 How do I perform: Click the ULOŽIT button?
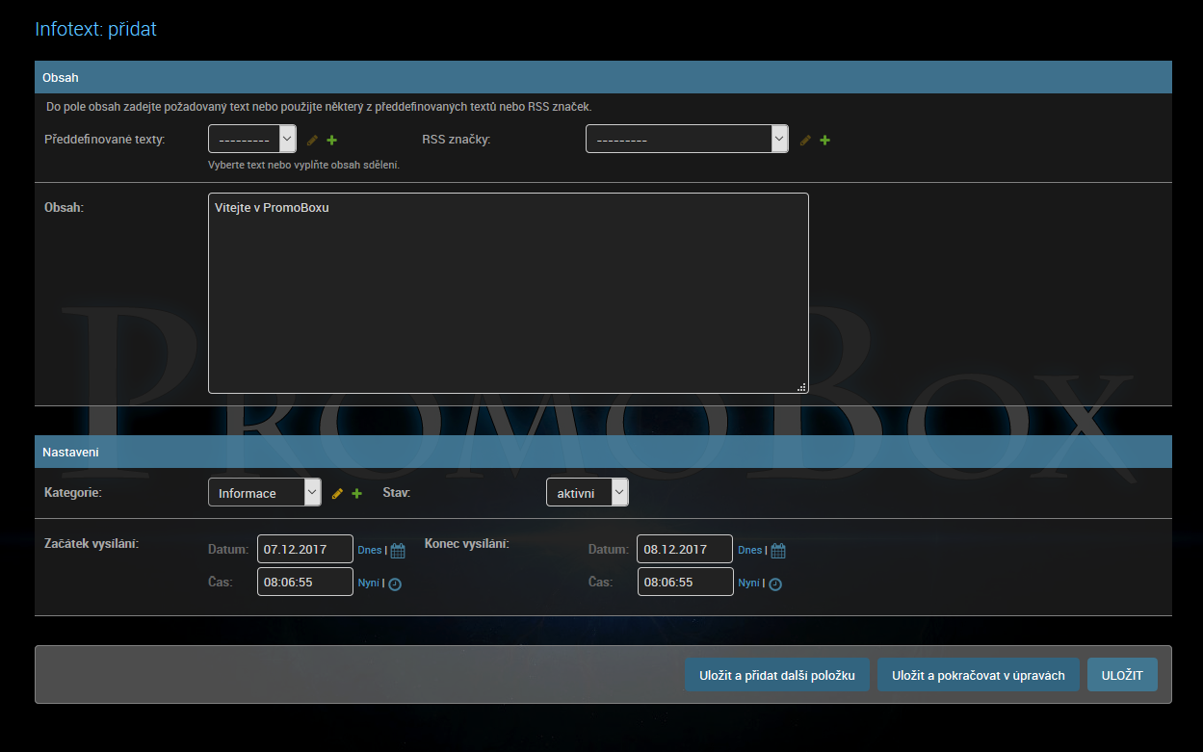(x=1122, y=675)
